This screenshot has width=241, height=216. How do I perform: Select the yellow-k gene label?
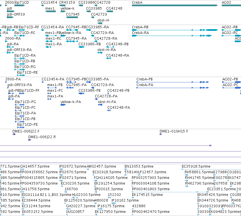point(67,8)
